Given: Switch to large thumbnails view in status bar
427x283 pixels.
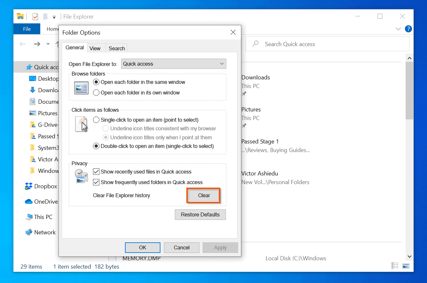Looking at the screenshot, I should click(406, 265).
